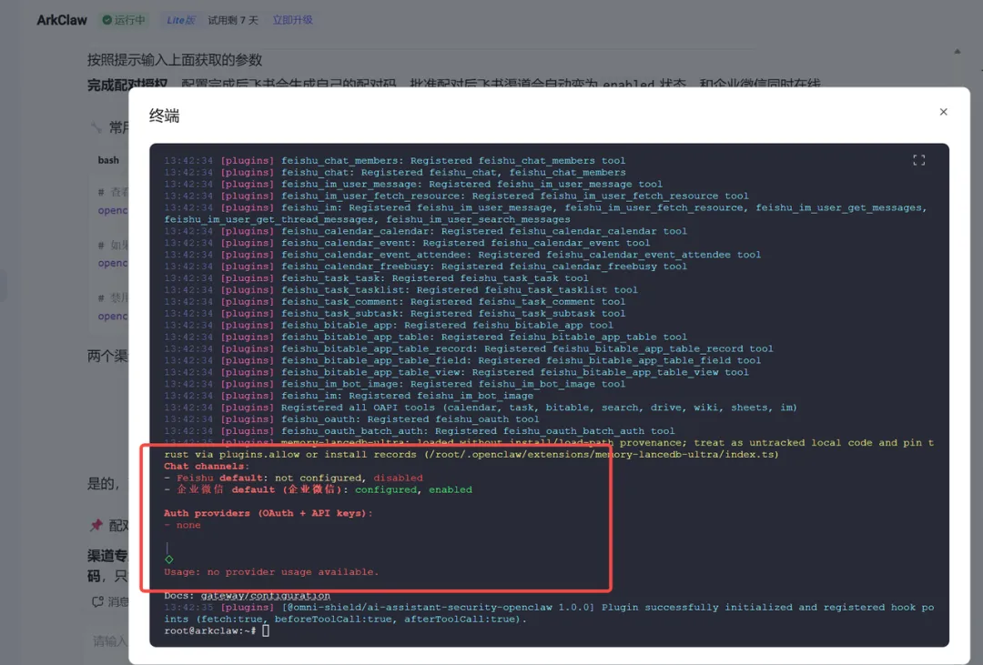Click the 立即升级 upgrade link
This screenshot has height=665, width=983.
point(292,20)
